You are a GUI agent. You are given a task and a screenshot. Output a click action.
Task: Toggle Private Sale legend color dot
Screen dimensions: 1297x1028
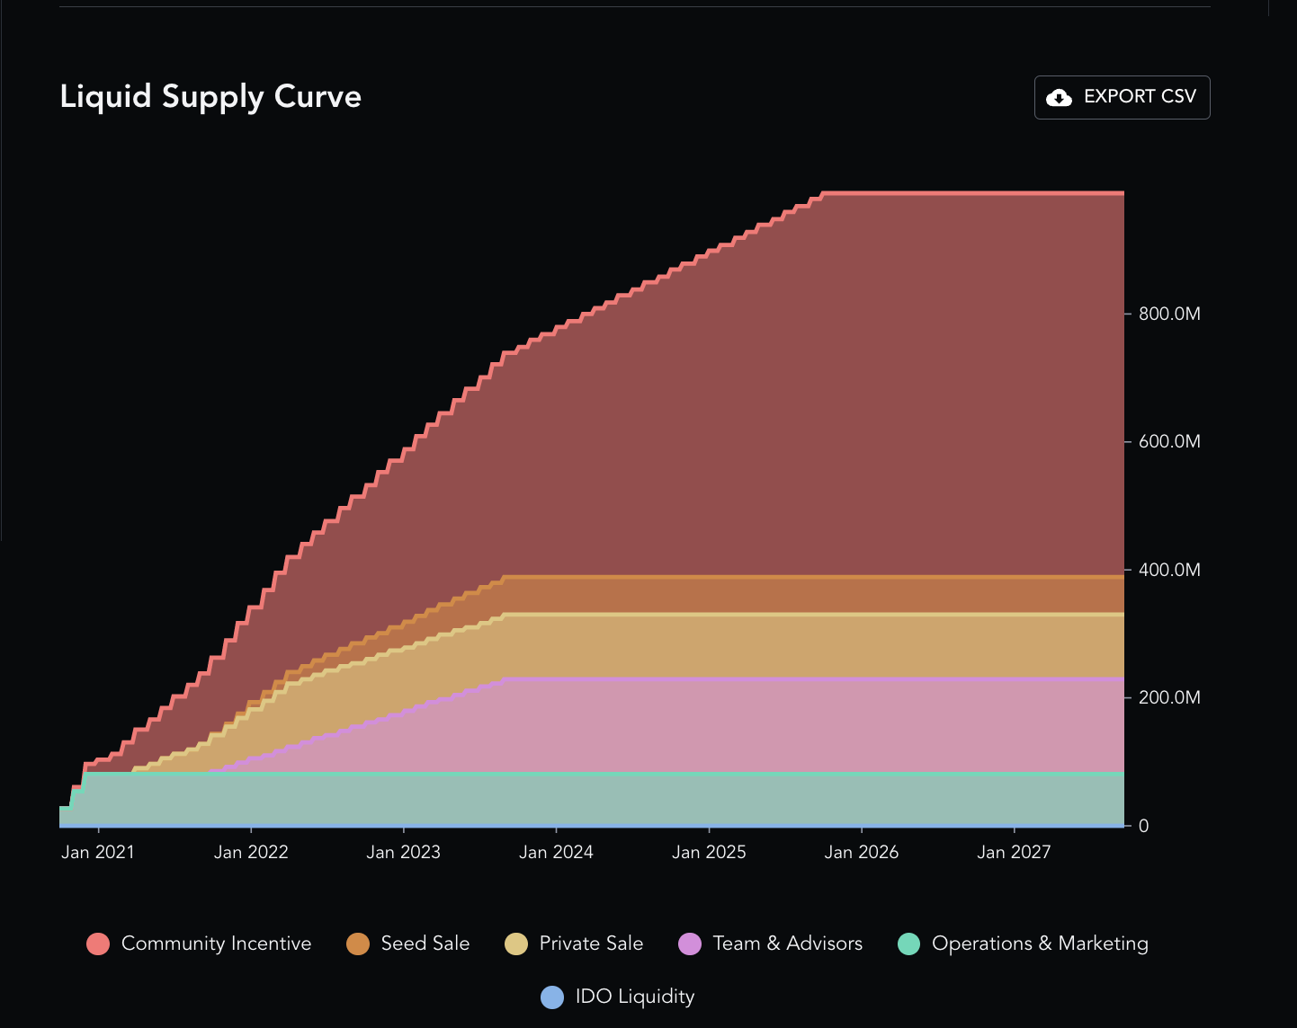[x=516, y=944]
